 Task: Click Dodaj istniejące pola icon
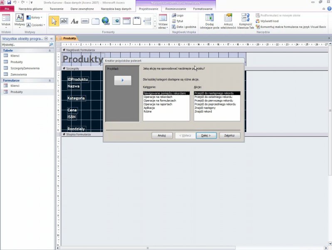pos(209,22)
